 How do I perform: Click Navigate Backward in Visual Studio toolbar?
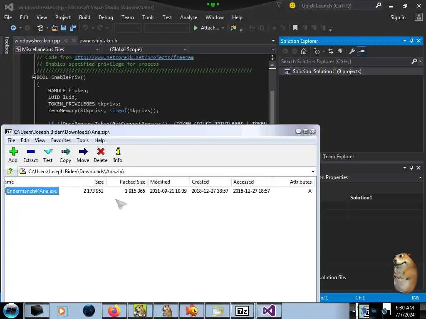pyautogui.click(x=13, y=28)
